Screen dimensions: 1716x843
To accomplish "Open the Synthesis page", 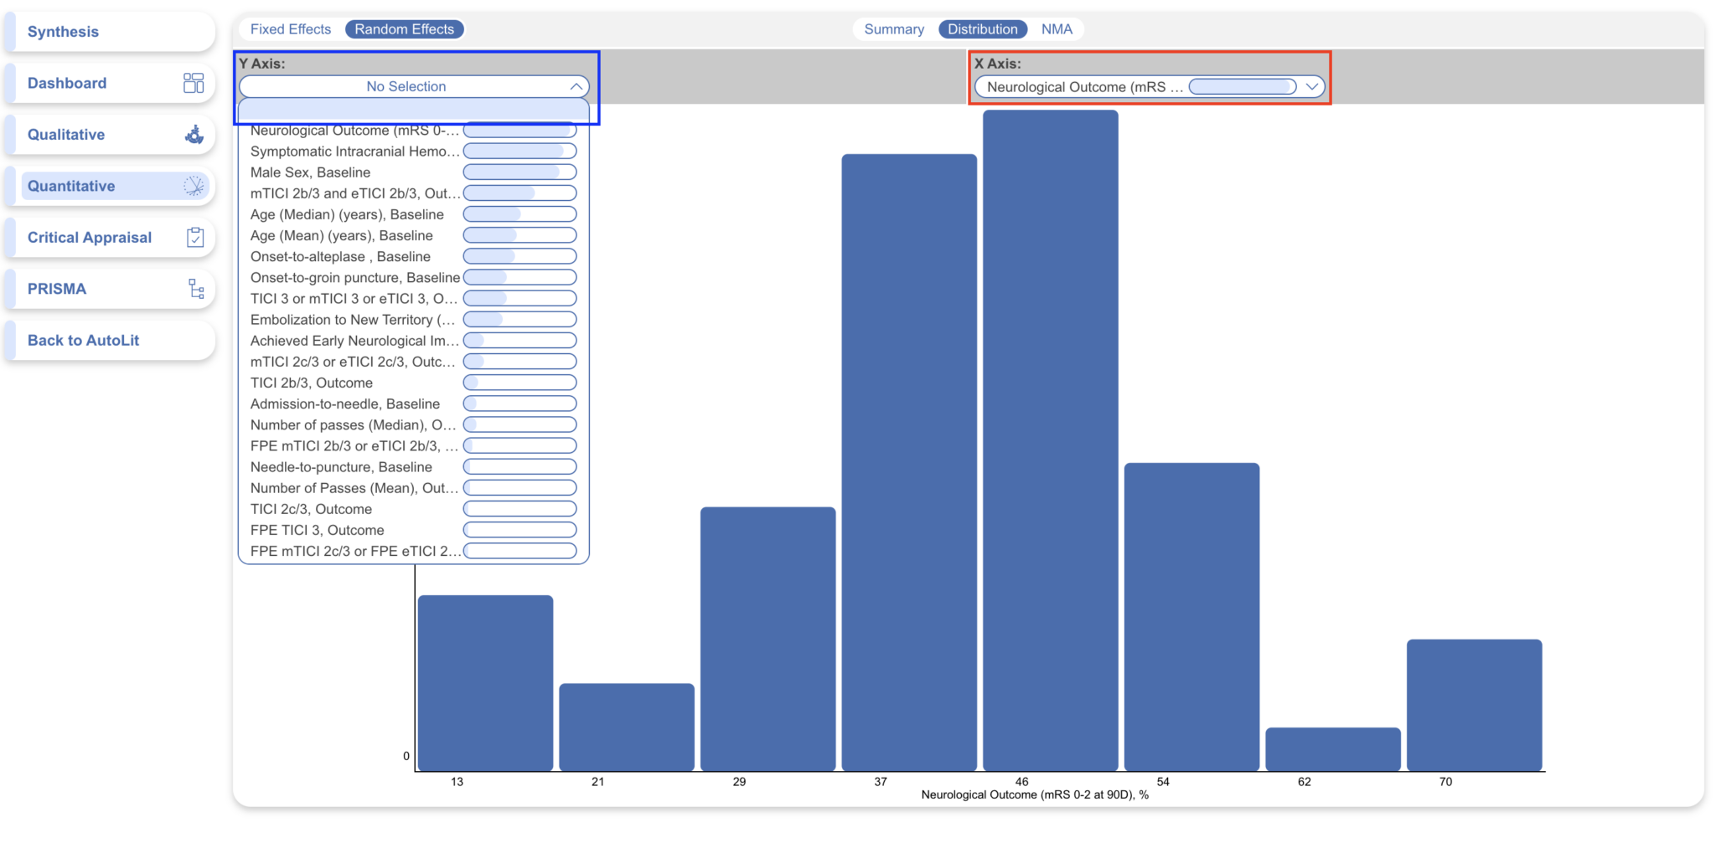I will tap(62, 31).
